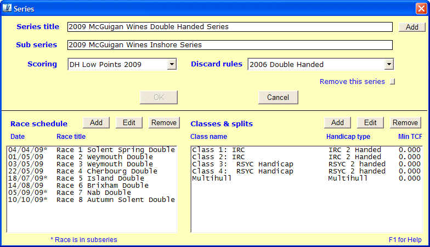
Task: Remove a class from Classes & splits
Action: click(x=405, y=123)
